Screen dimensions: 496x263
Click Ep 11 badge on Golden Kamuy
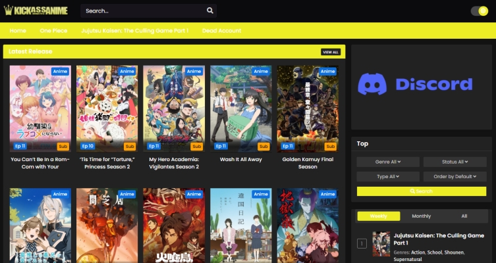288,146
